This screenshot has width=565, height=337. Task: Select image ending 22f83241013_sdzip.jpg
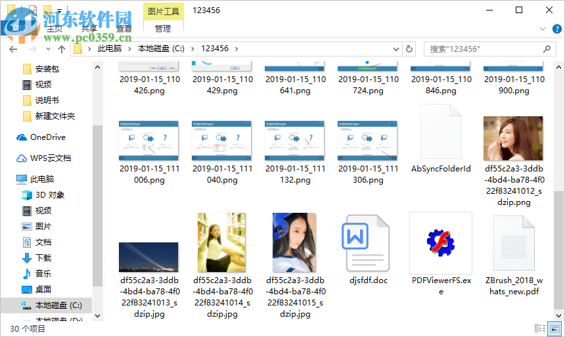coord(148,257)
